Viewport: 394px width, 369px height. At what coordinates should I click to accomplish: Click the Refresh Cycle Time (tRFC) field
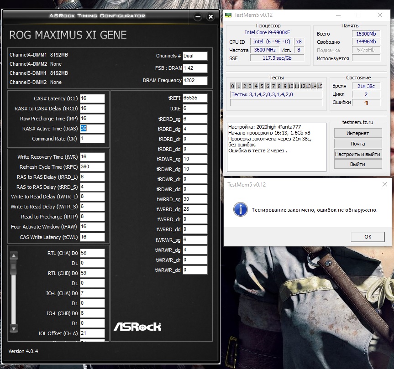(92, 167)
